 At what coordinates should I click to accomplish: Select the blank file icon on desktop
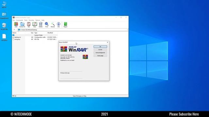tap(4, 37)
